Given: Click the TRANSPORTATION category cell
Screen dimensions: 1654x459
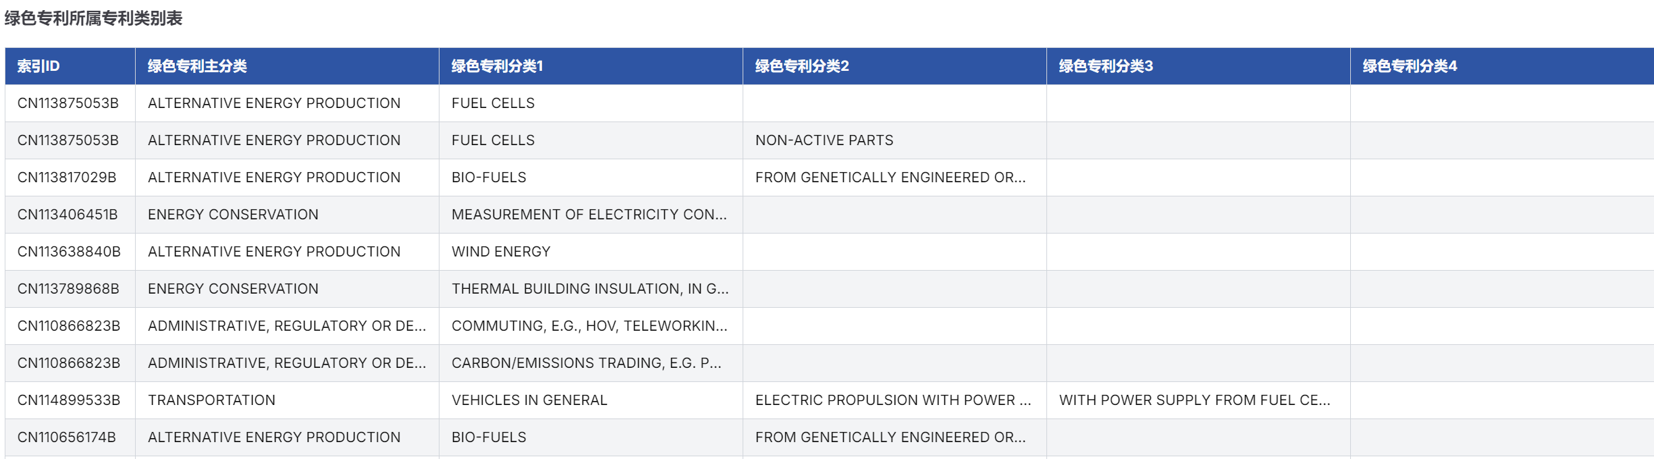Looking at the screenshot, I should [x=211, y=400].
